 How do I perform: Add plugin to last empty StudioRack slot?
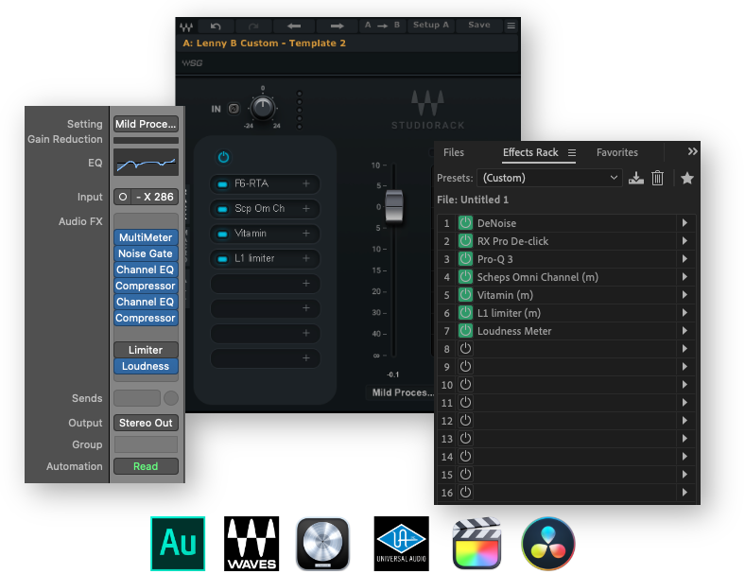point(306,358)
